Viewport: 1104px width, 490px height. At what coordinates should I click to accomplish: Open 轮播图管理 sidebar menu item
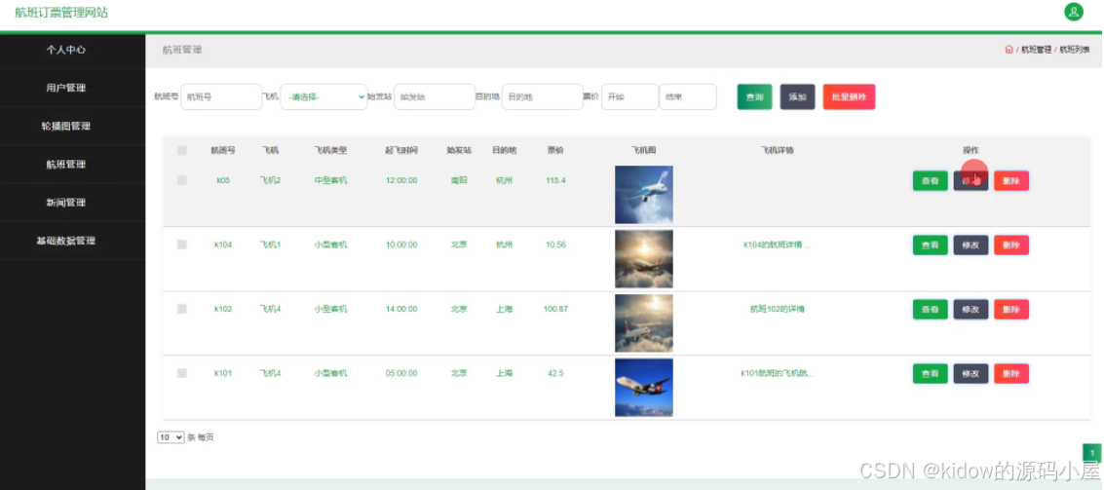(x=66, y=126)
